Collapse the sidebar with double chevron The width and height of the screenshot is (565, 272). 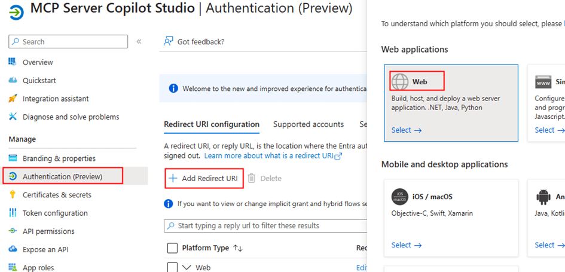(139, 42)
